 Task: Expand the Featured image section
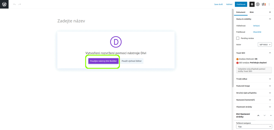coord(254,86)
